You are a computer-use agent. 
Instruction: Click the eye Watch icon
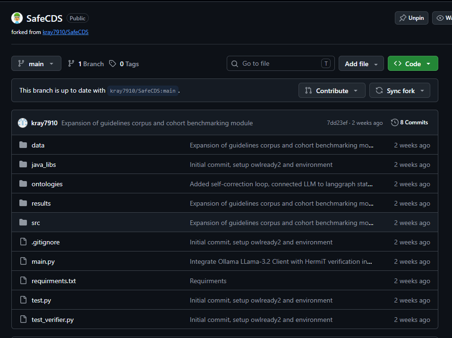point(440,18)
